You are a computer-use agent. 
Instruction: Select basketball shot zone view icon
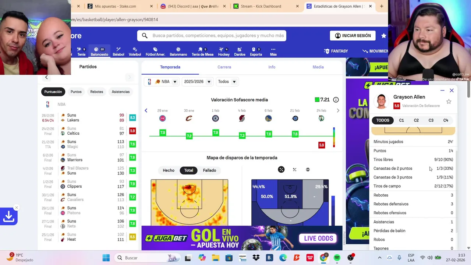click(x=308, y=170)
